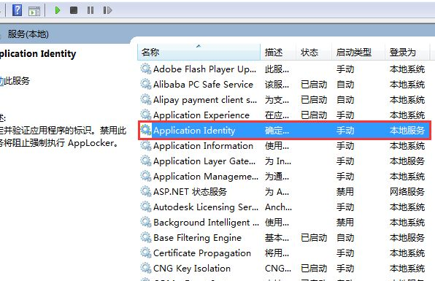
Task: Select the Application Identity service name
Action: pyautogui.click(x=194, y=131)
